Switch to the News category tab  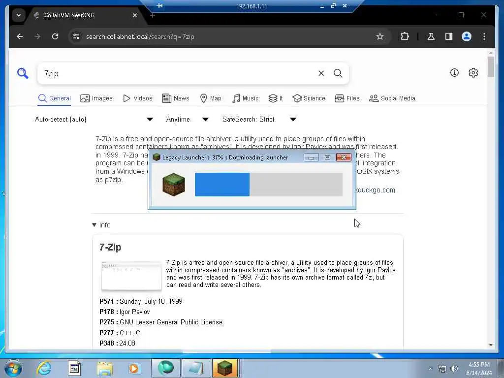click(176, 98)
